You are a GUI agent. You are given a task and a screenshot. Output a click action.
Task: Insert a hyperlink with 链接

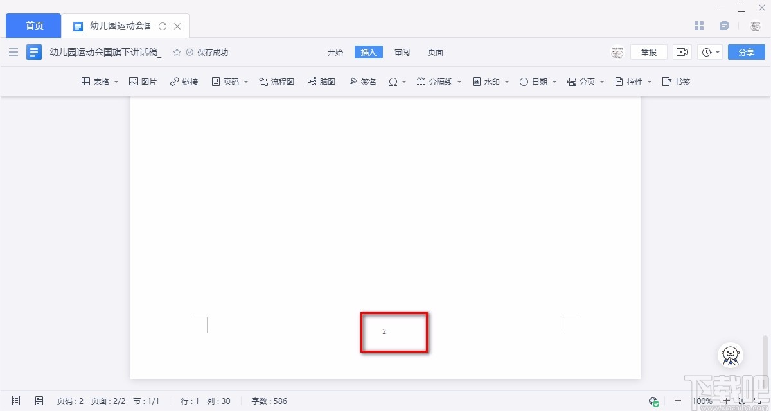pyautogui.click(x=184, y=82)
